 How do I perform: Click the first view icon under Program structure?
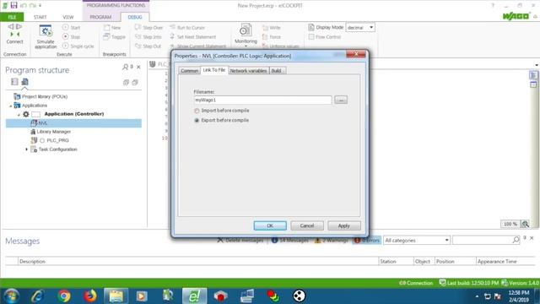tap(14, 82)
